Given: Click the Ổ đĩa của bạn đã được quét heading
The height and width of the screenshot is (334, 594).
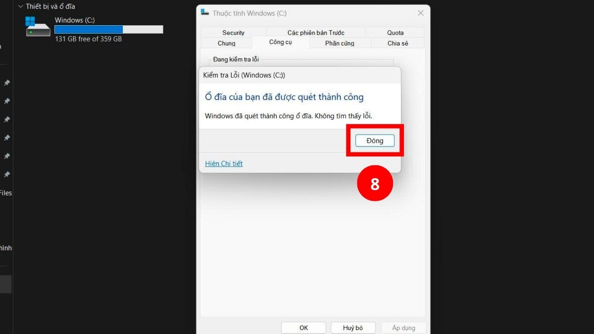Looking at the screenshot, I should tap(284, 97).
